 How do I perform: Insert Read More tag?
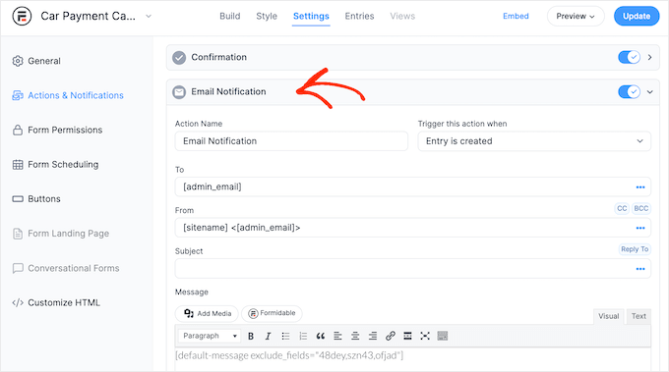click(407, 337)
